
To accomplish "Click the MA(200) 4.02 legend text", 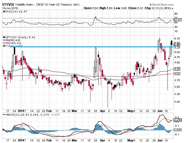I will [x=14, y=43].
